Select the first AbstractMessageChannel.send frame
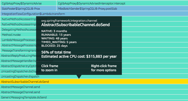The height and width of the screenshot is (101, 188). click(x=94, y=87)
